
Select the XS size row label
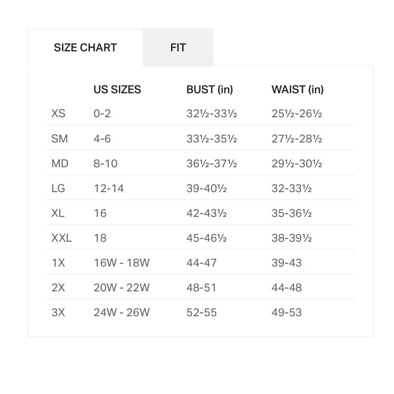tap(58, 113)
